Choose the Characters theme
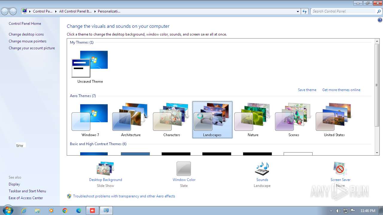Screen dimensions: 383x215 (171, 120)
